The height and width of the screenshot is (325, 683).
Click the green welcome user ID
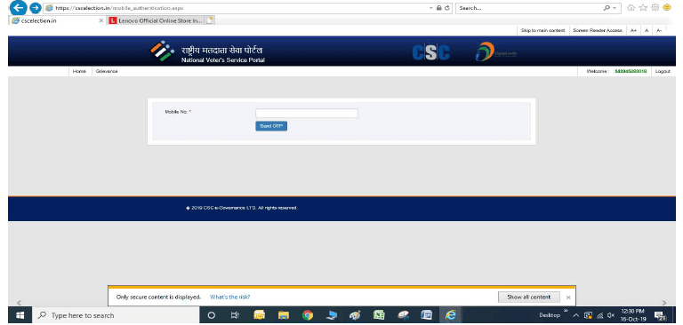click(631, 71)
